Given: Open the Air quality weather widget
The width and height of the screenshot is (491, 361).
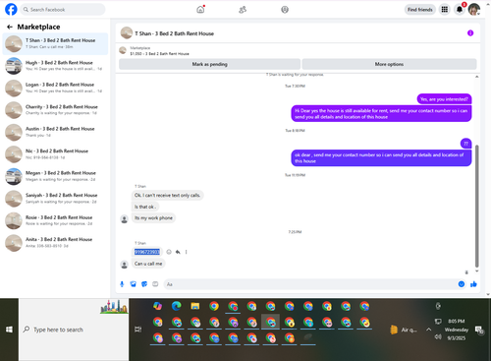Looking at the screenshot, I should tap(404, 330).
